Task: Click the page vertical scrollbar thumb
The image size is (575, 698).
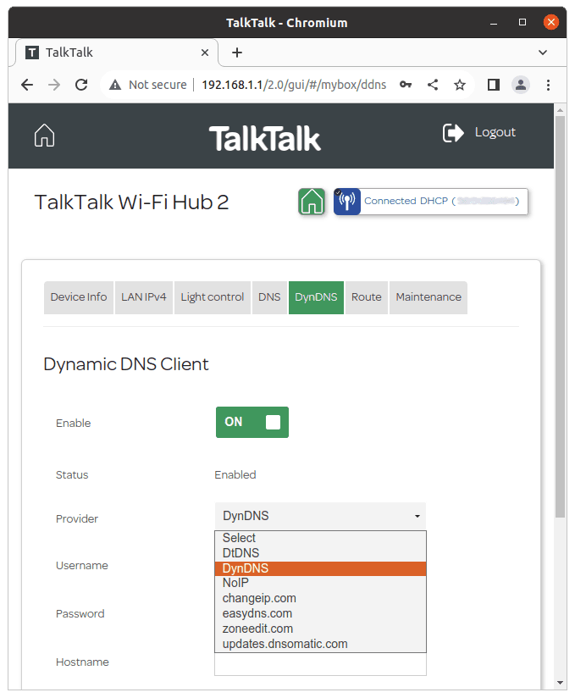Action: tap(560, 317)
